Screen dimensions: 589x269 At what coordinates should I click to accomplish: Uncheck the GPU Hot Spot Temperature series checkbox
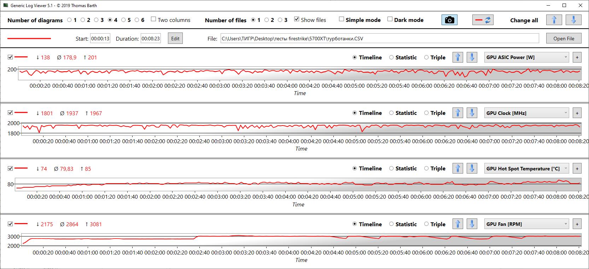(10, 168)
